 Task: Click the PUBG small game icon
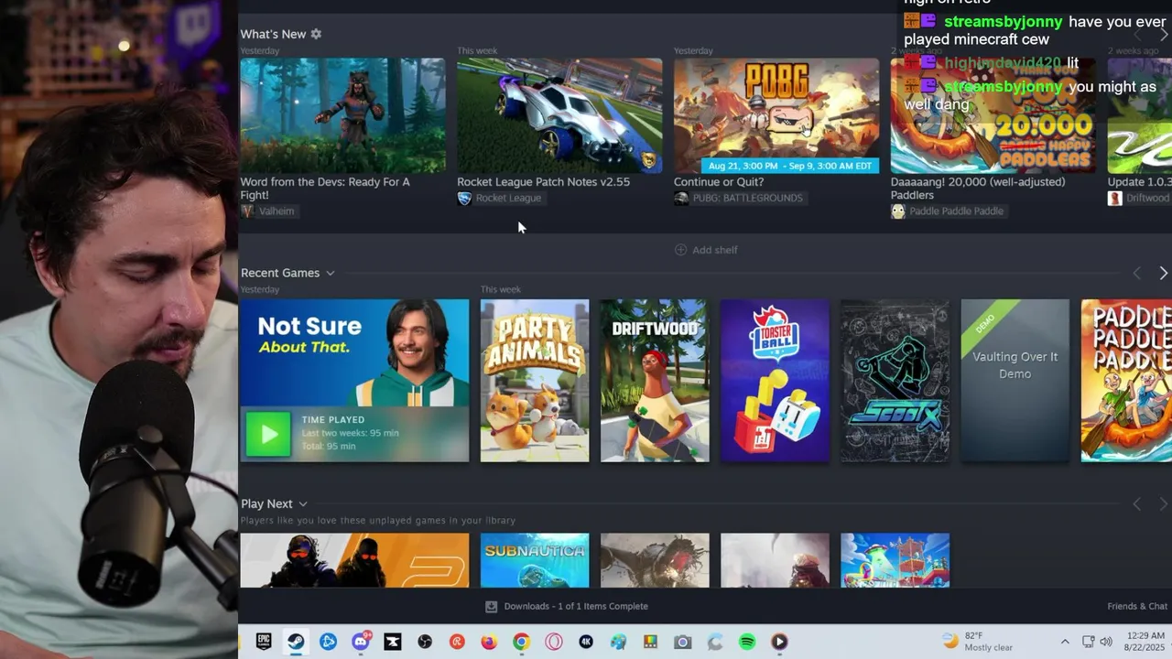(681, 199)
